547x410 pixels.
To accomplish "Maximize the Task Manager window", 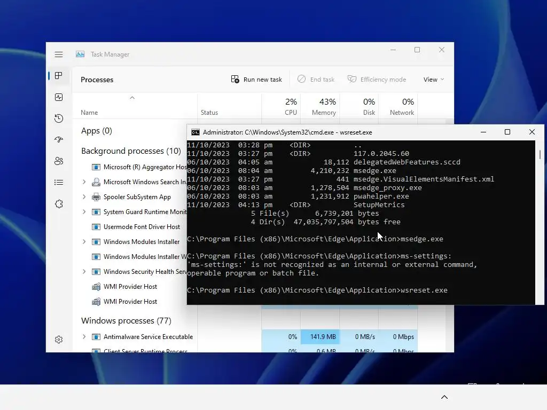I will pos(417,50).
